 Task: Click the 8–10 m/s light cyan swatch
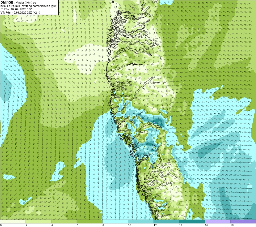tap(115, 221)
